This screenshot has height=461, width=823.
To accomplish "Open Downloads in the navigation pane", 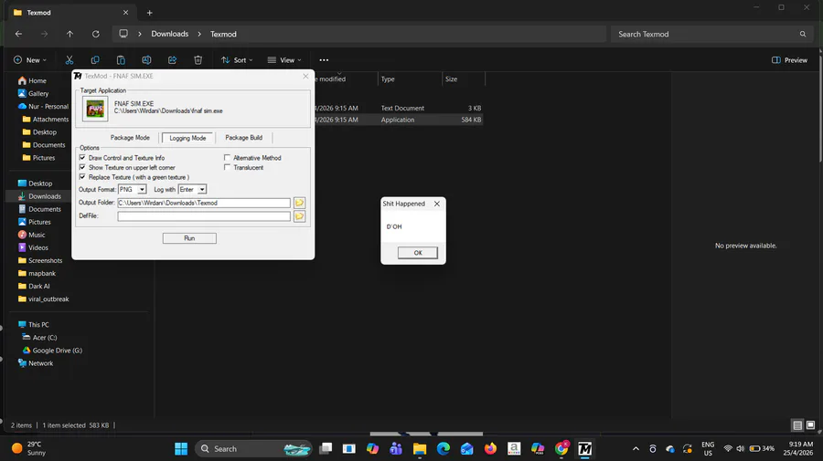I will [x=45, y=196].
